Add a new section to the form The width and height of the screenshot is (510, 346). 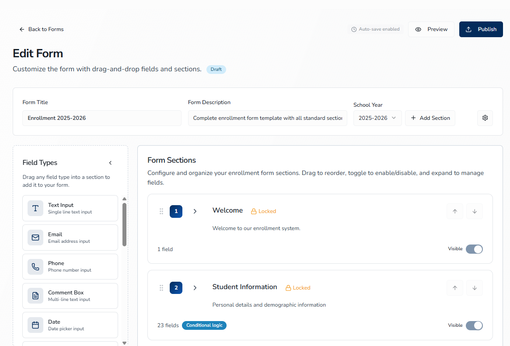[x=430, y=118]
